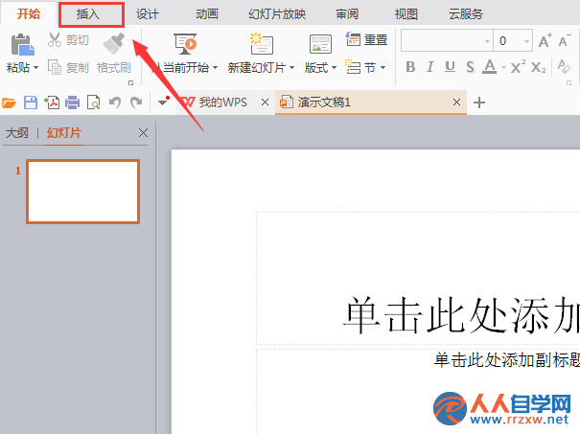580x434 pixels.
Task: Switch to the 开始 ribbon tab
Action: (29, 14)
